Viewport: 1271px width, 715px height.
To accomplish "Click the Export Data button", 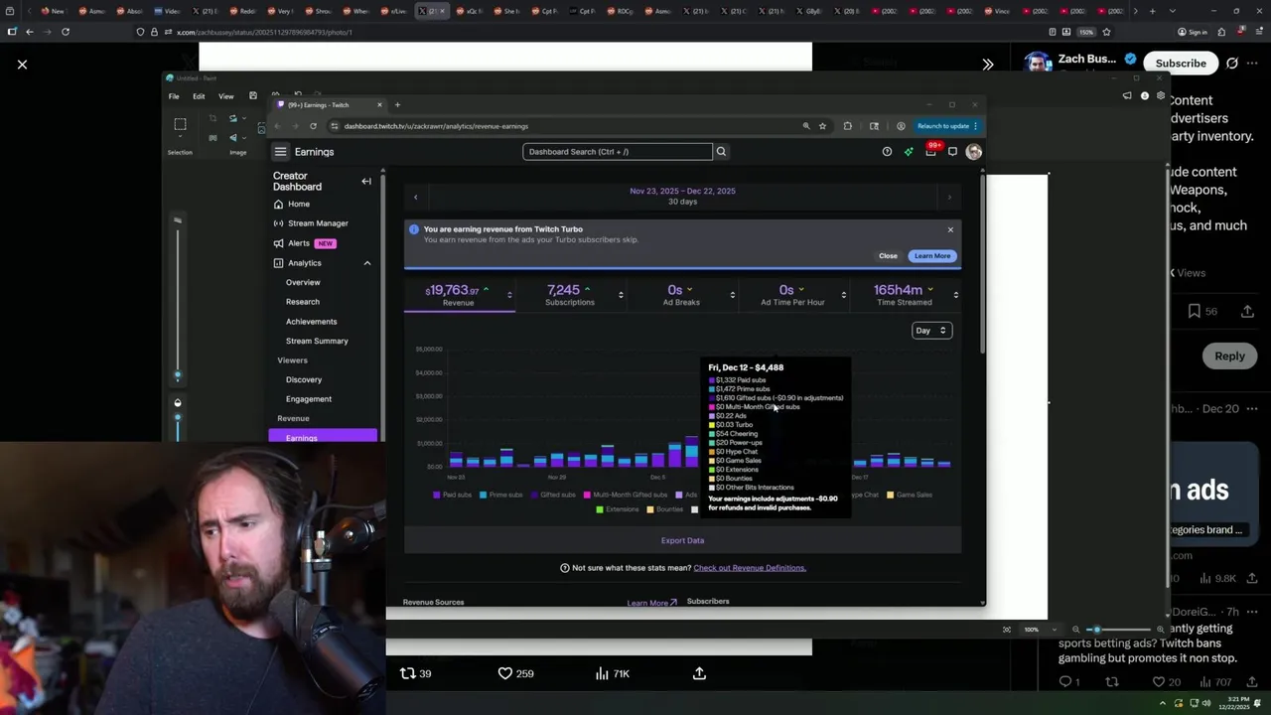I will tap(682, 540).
